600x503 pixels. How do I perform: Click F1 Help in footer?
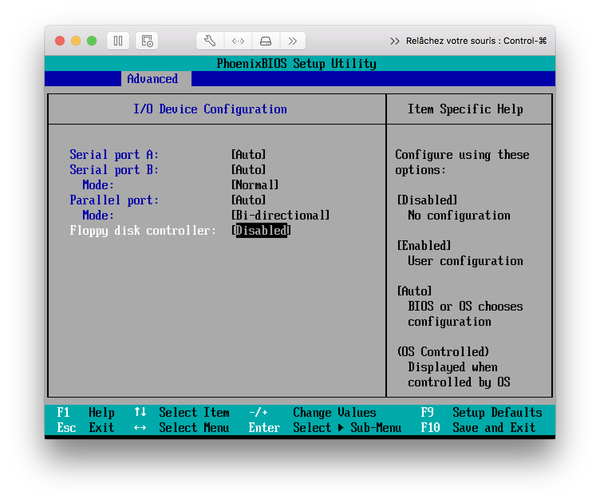pyautogui.click(x=85, y=412)
